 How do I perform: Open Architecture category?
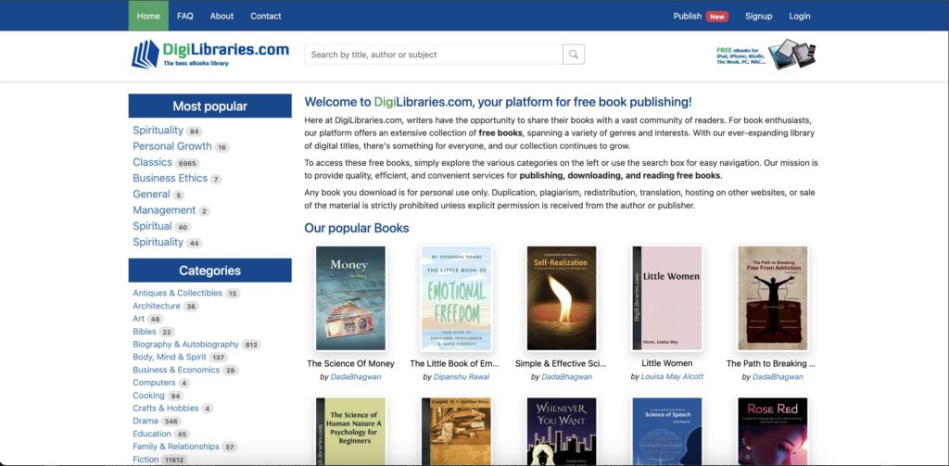(x=157, y=306)
